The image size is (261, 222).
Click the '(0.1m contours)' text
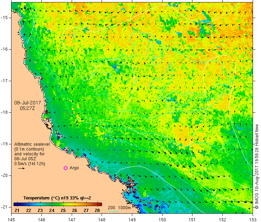(29, 149)
